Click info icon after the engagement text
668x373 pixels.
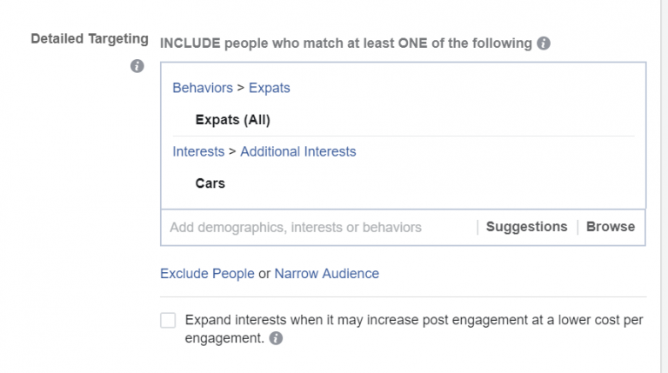pyautogui.click(x=276, y=339)
